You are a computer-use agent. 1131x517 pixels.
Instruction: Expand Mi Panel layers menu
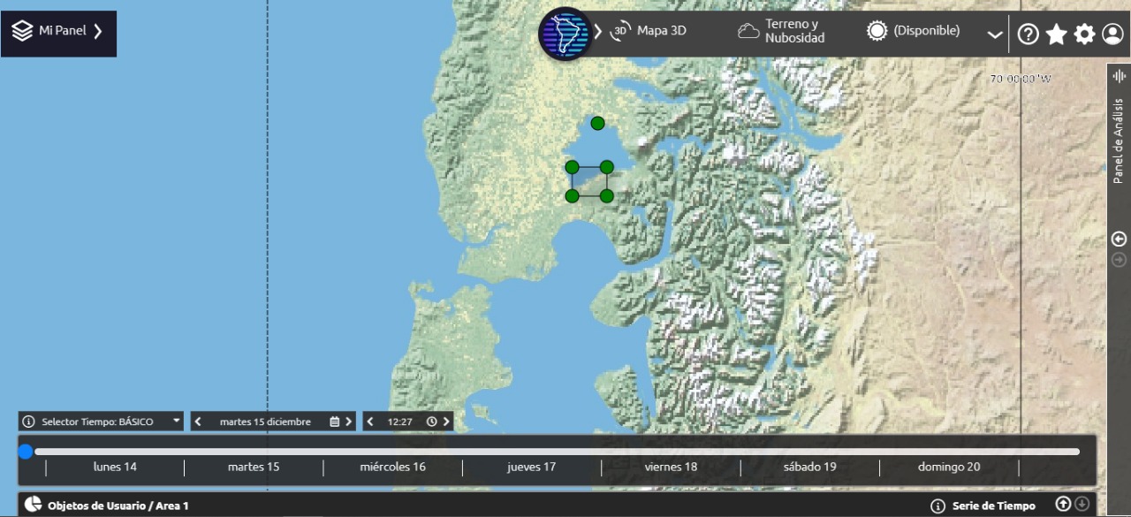[58, 32]
